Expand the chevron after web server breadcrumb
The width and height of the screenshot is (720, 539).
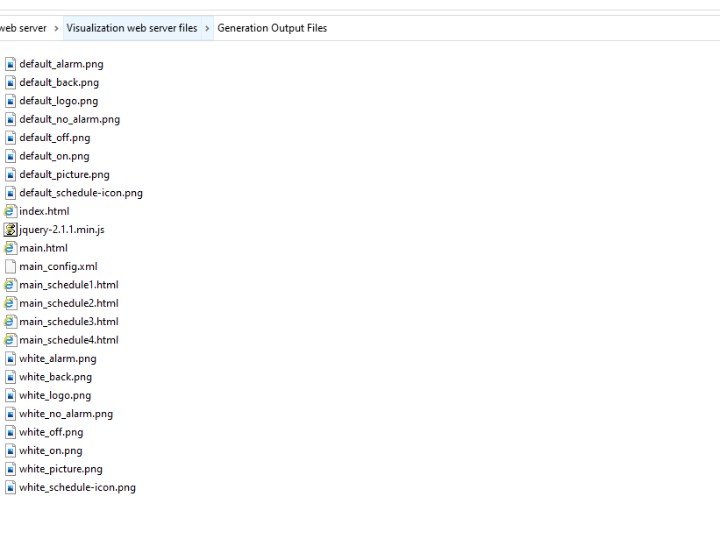click(56, 28)
